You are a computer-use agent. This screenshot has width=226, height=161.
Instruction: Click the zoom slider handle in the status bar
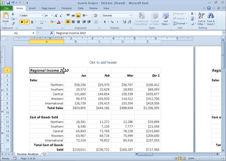click(x=210, y=158)
